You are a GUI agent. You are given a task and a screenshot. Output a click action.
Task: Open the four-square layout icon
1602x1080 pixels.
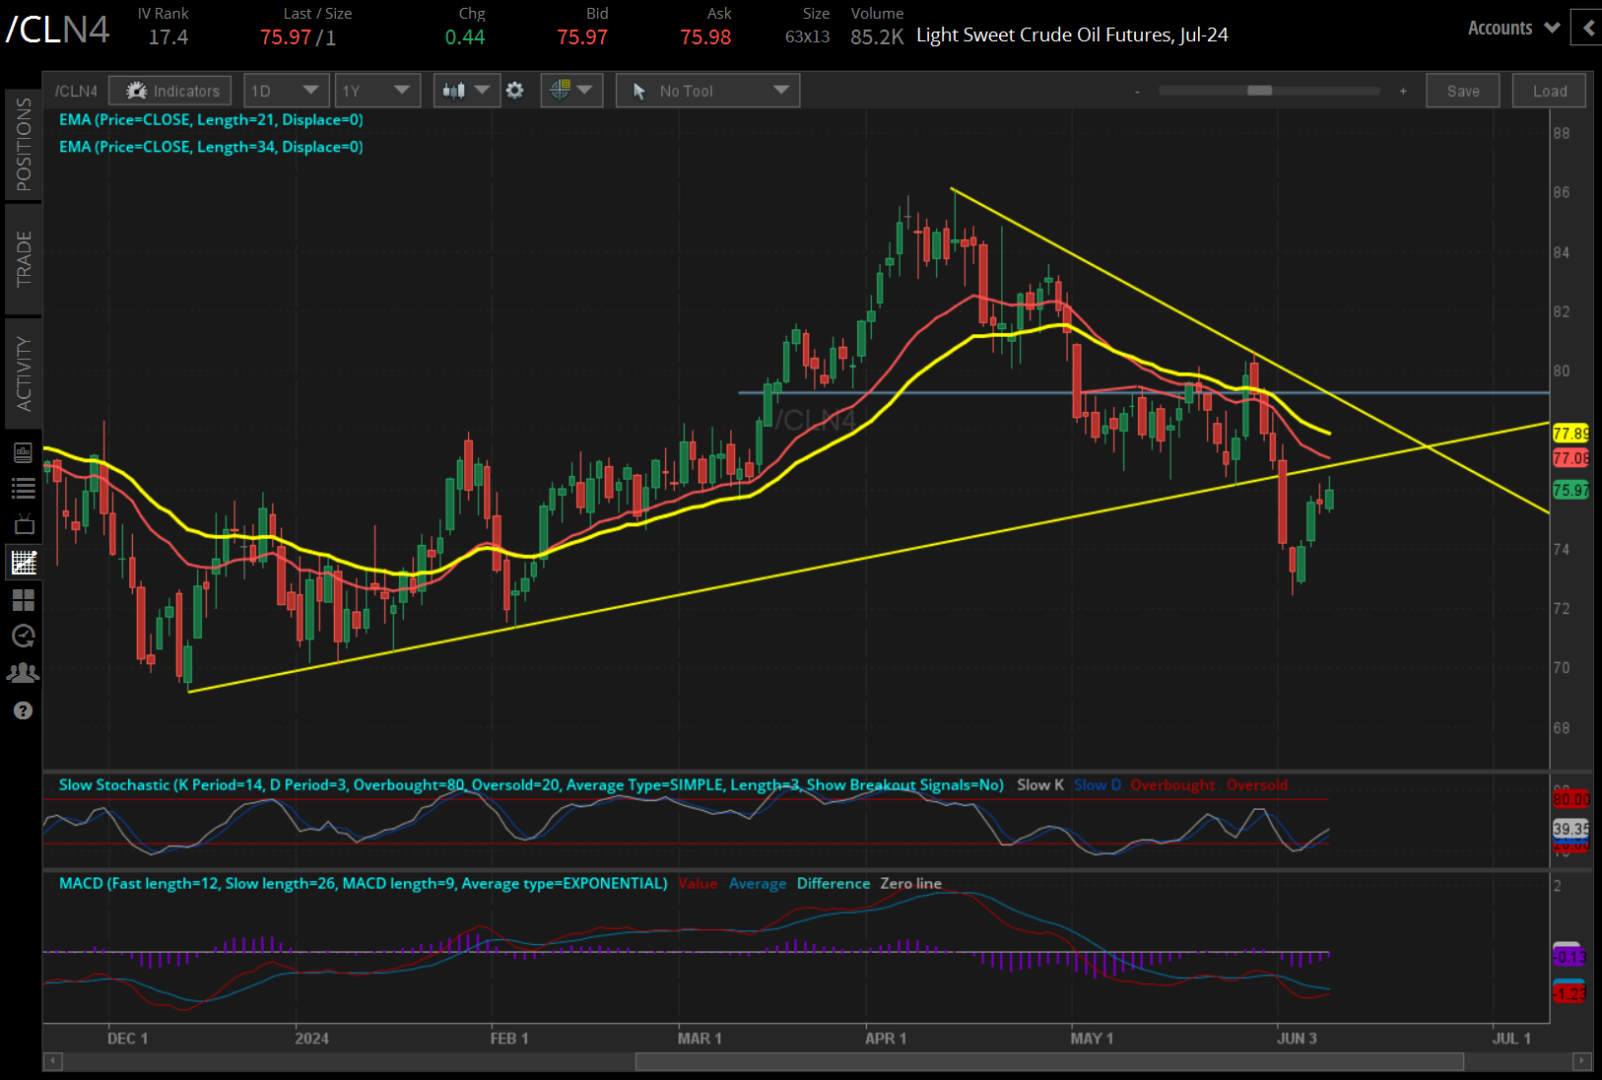click(x=23, y=599)
